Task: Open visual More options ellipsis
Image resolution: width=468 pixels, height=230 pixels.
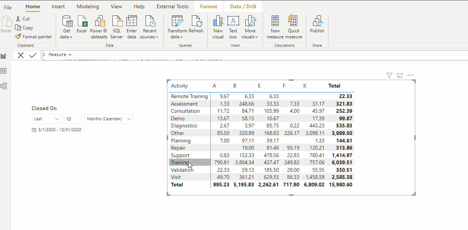Action: tap(410, 76)
